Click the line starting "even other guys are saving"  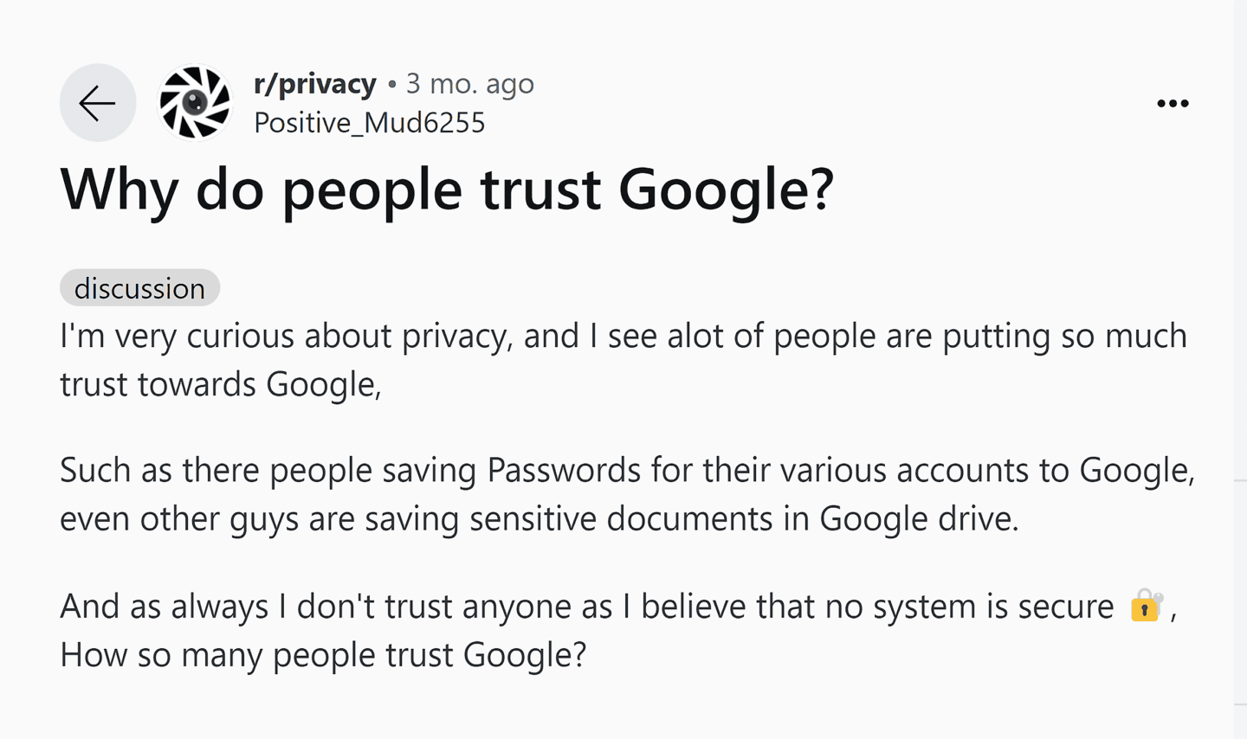(x=539, y=519)
